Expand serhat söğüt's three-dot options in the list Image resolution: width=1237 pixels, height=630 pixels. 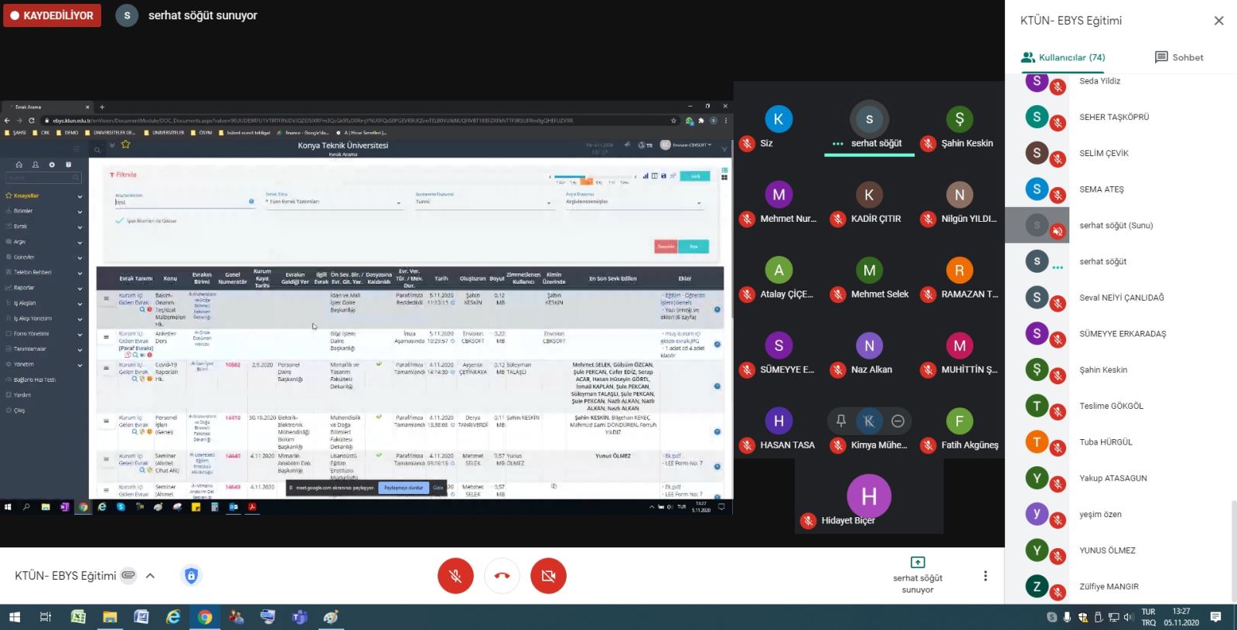pos(1057,267)
